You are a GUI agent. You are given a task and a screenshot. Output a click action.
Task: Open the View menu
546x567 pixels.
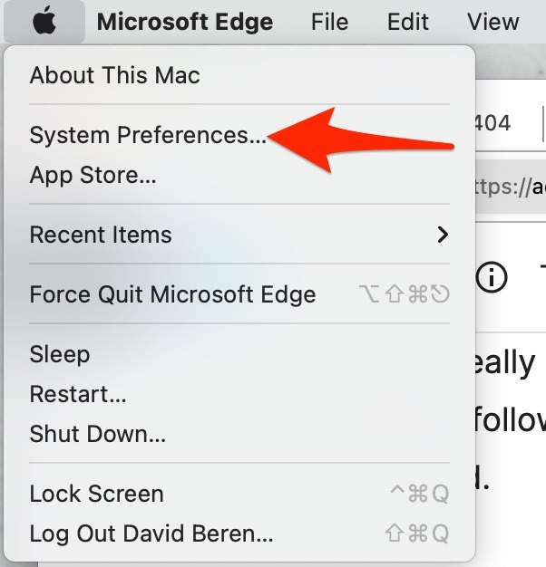click(x=492, y=22)
